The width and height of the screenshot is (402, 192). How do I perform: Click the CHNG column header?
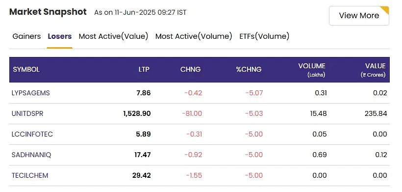click(191, 70)
